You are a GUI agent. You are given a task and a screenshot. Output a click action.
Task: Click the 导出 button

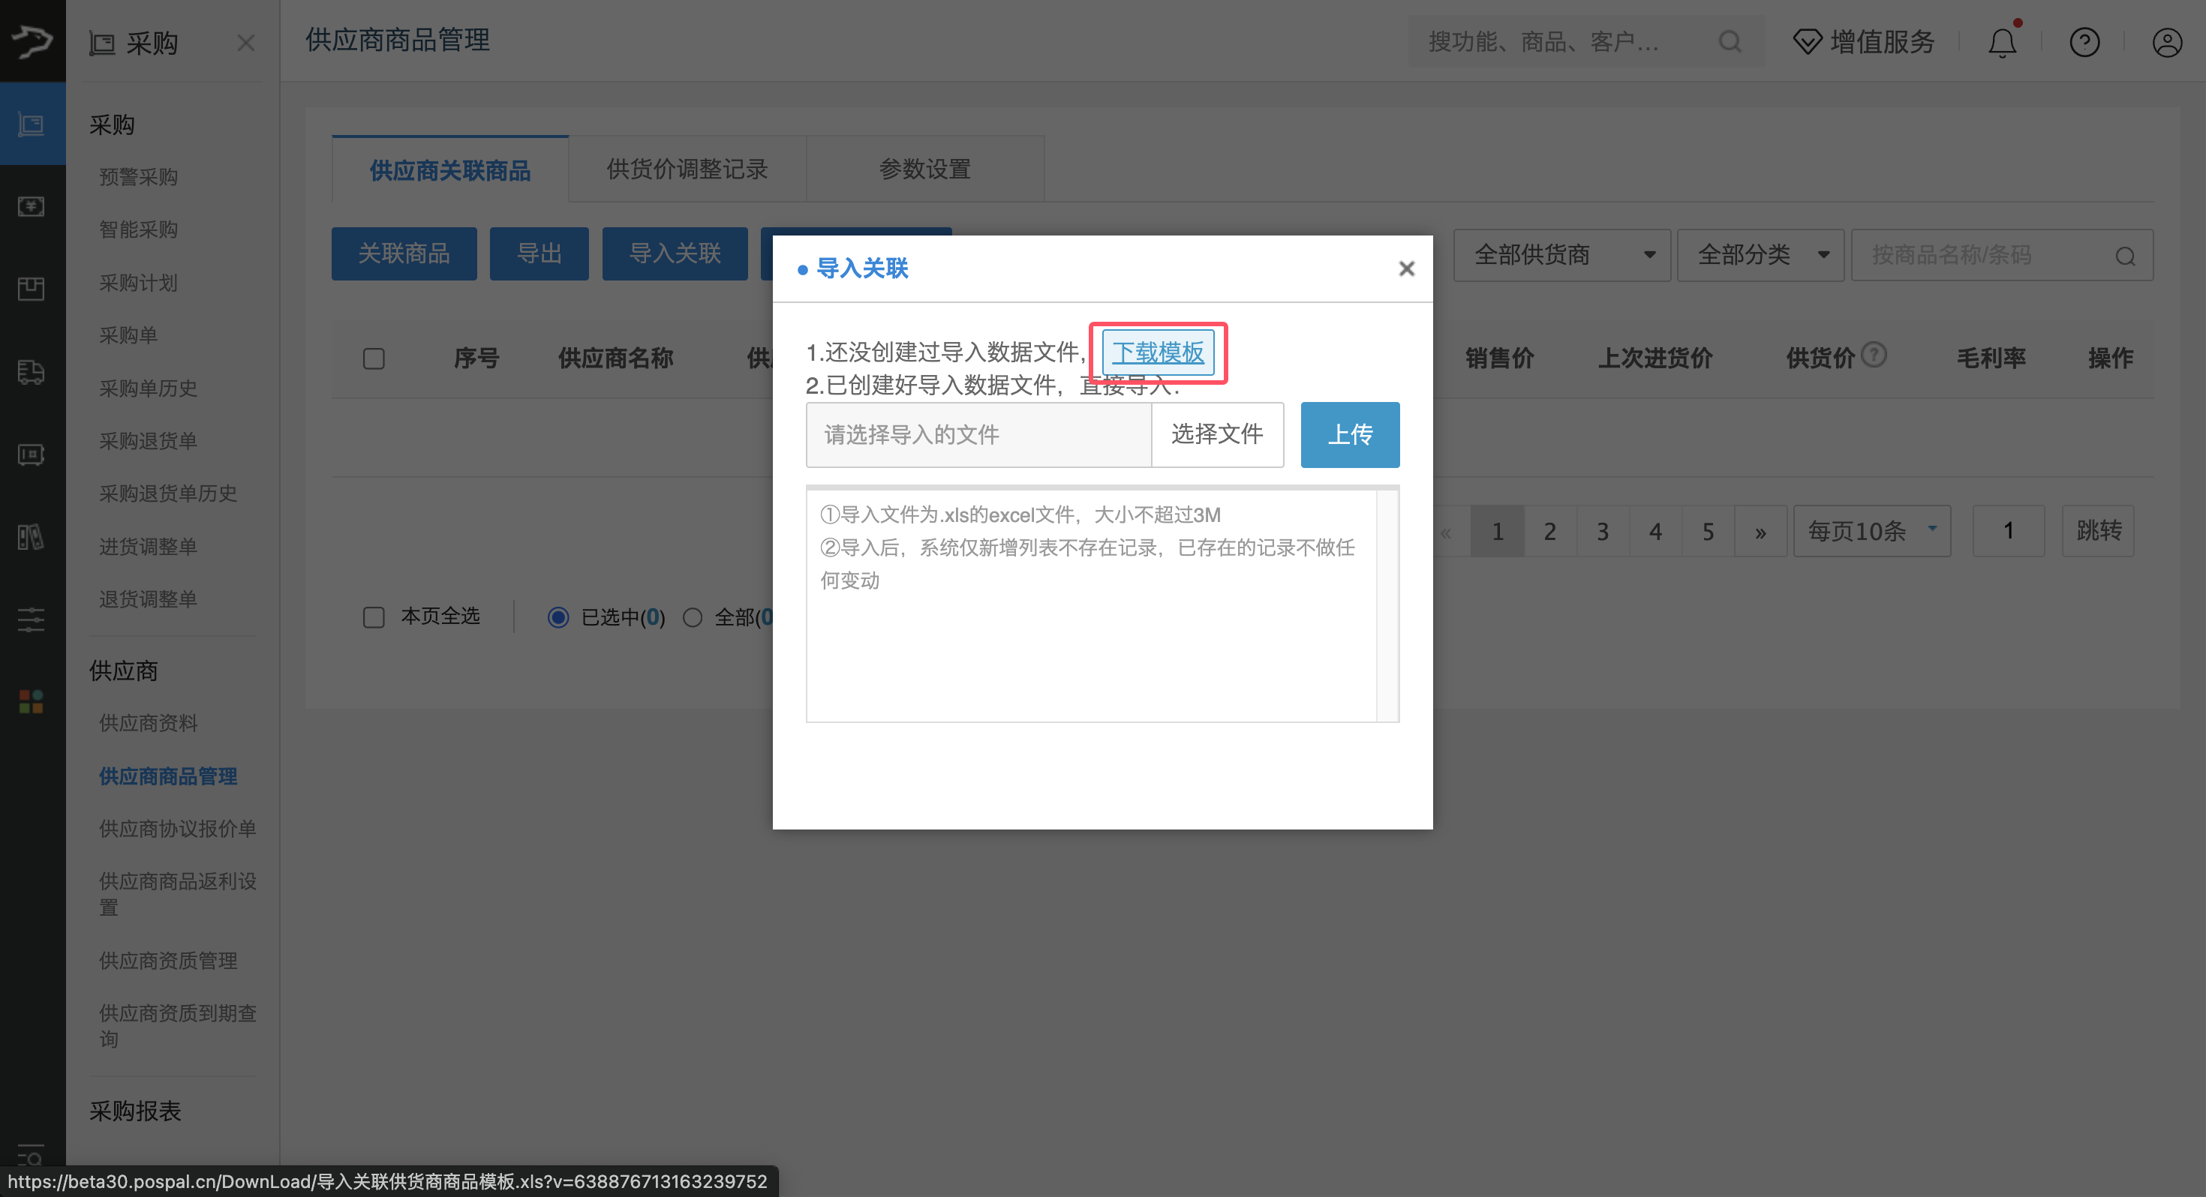539,253
